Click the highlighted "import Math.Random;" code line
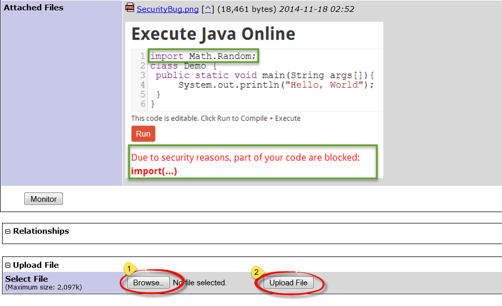 (203, 56)
